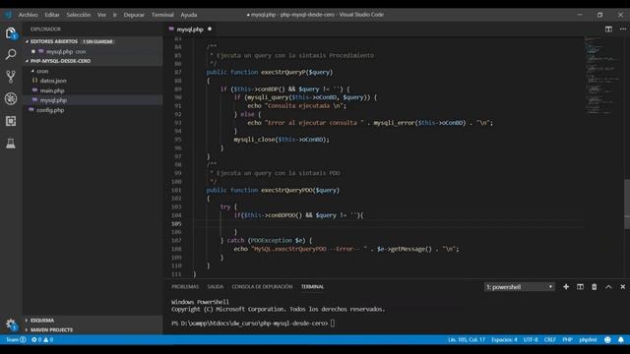The image size is (630, 354).
Task: Kill terminal with trash icon
Action: point(595,286)
